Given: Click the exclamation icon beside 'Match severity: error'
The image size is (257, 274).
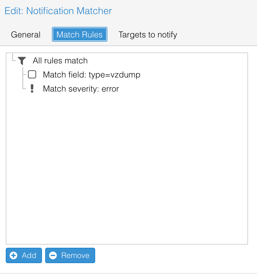Looking at the screenshot, I should coord(32,88).
